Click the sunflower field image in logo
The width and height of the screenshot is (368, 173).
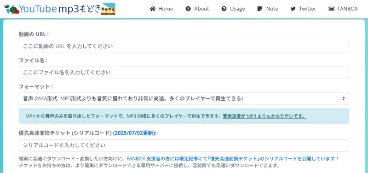click(108, 9)
